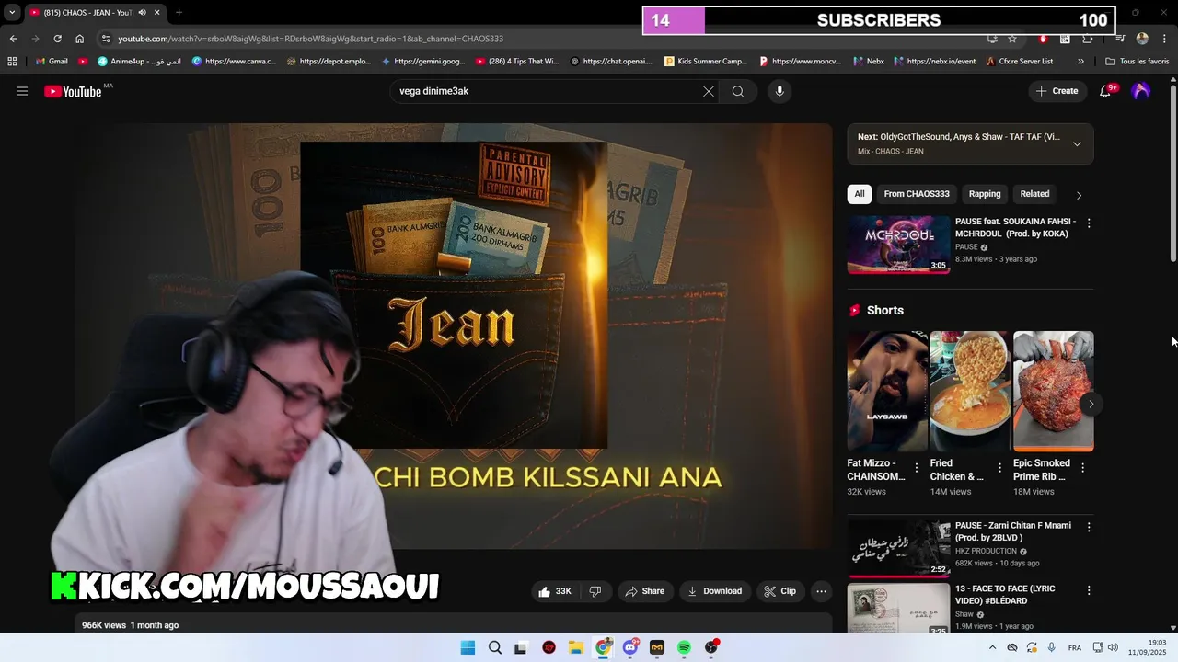Mute the tab using the speaker icon
1178x662 pixels.
pos(142,12)
